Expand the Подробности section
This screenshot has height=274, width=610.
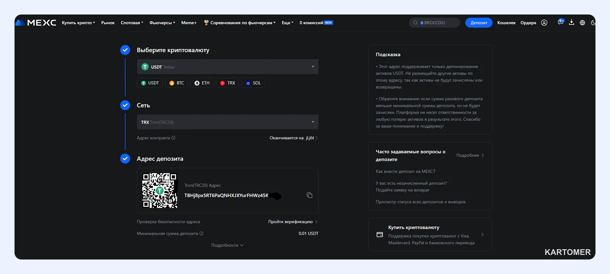tap(227, 245)
